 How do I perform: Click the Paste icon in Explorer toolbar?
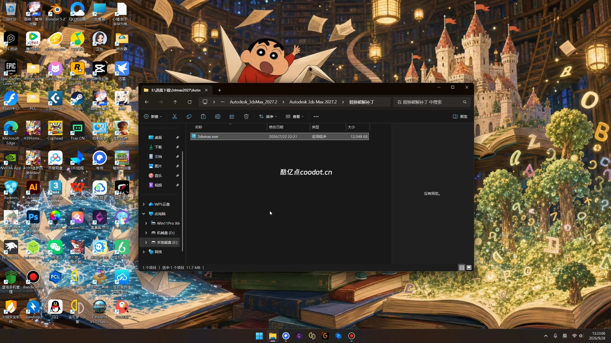coord(203,117)
